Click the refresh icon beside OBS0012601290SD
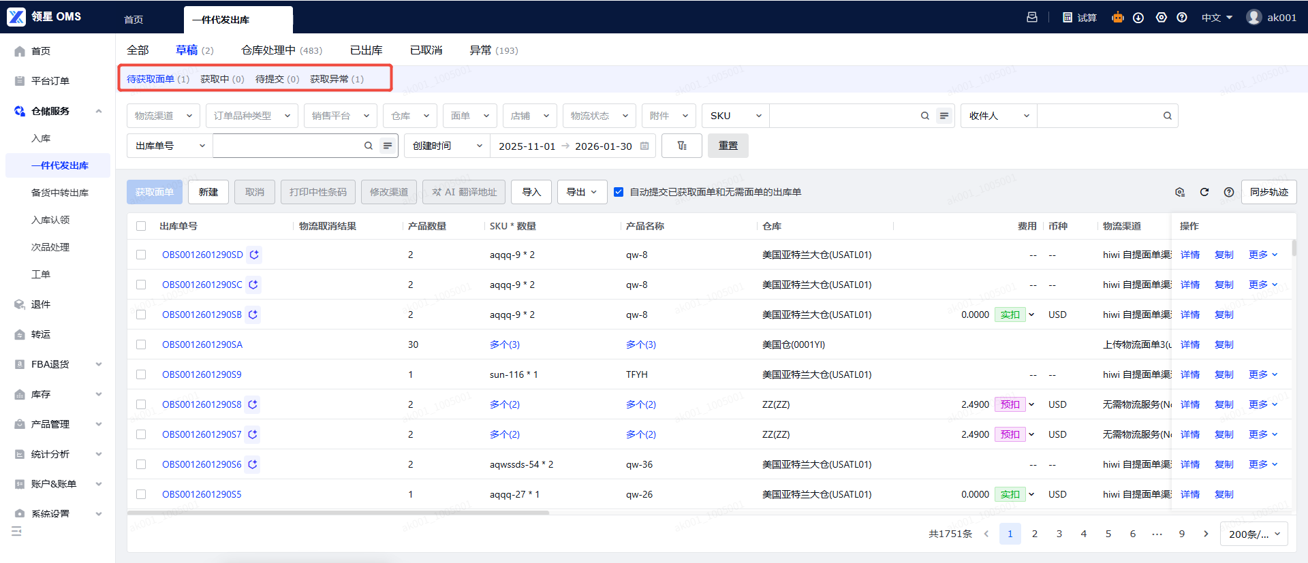1308x563 pixels. (254, 255)
